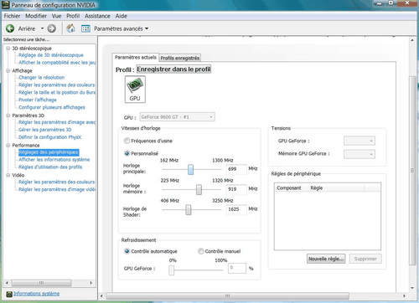Open Afficher les informations système link
Screen dimensions: 419x303
pos(54,159)
